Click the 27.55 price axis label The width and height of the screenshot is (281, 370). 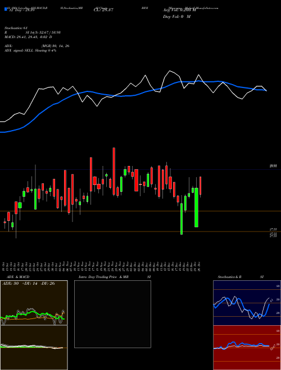click(273, 229)
